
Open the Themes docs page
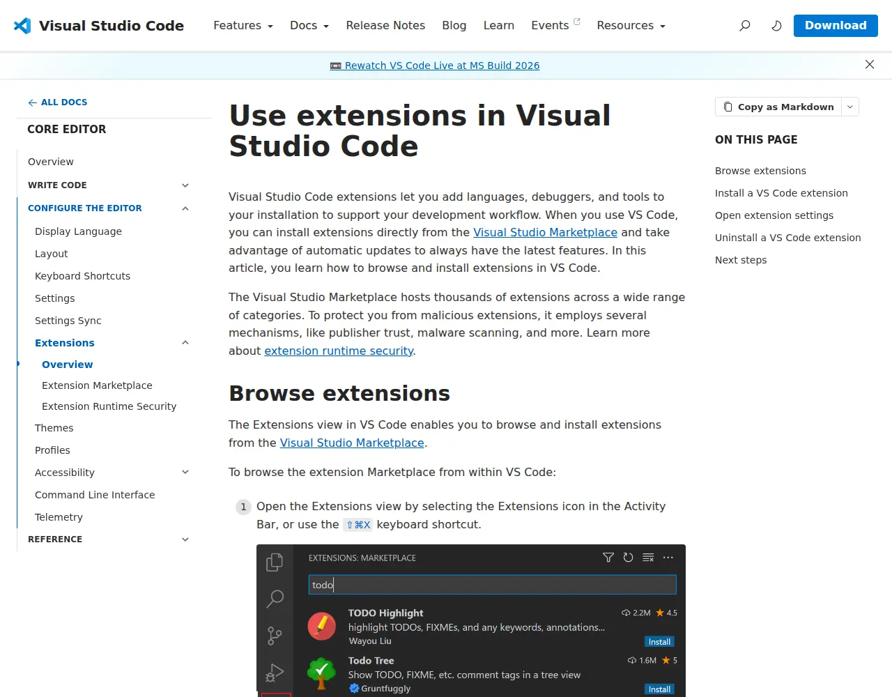(54, 428)
